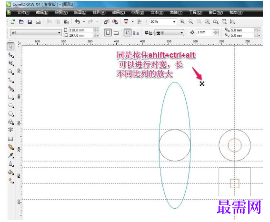Open the 位图(B) menu
This screenshot has width=270, height=222.
pos(138,12)
